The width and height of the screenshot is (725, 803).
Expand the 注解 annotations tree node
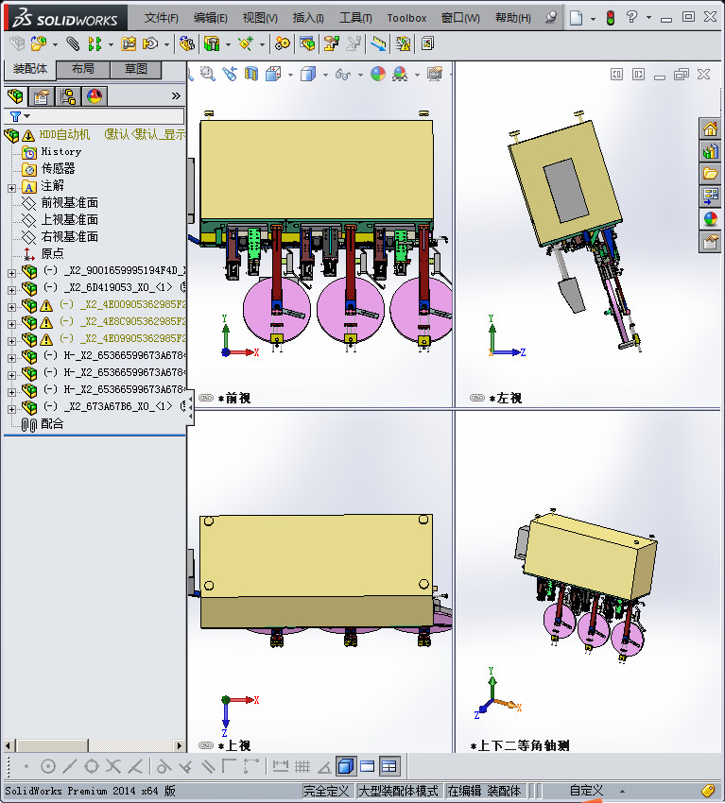point(11,188)
